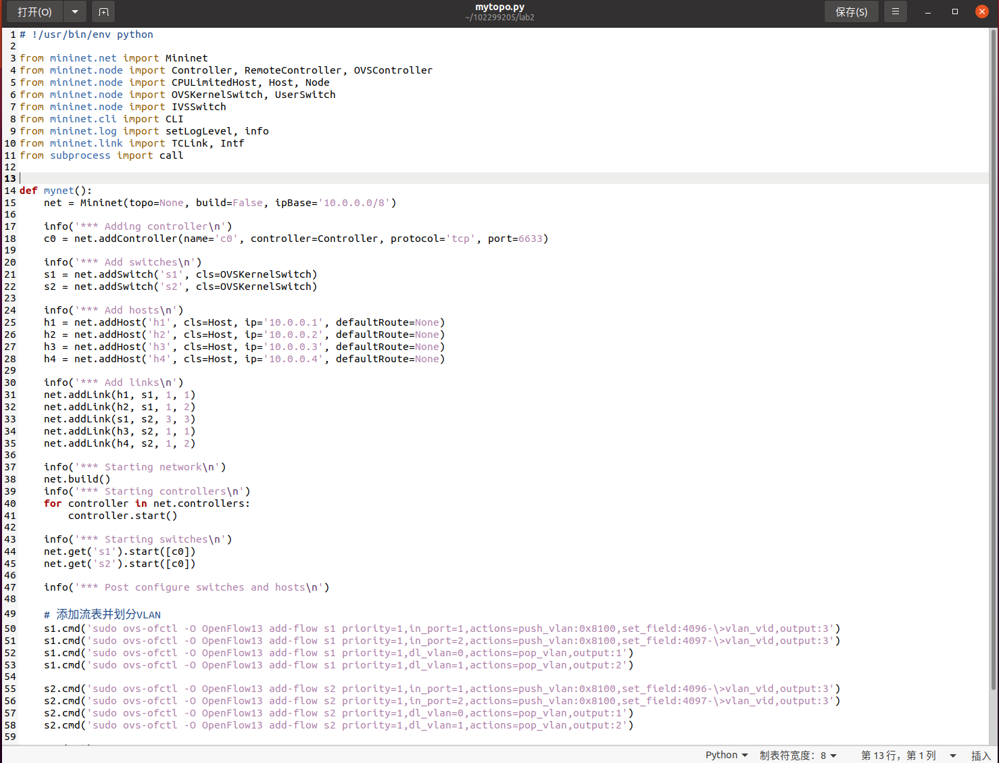
Task: Click the 'Post configure switches and hosts' info line
Action: [187, 587]
